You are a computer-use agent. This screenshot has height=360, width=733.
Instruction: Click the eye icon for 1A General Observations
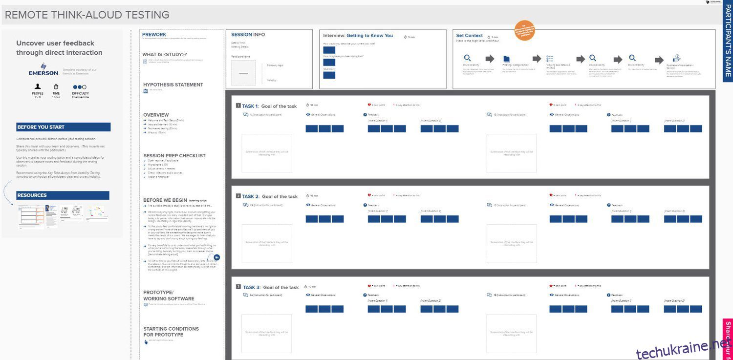308,115
